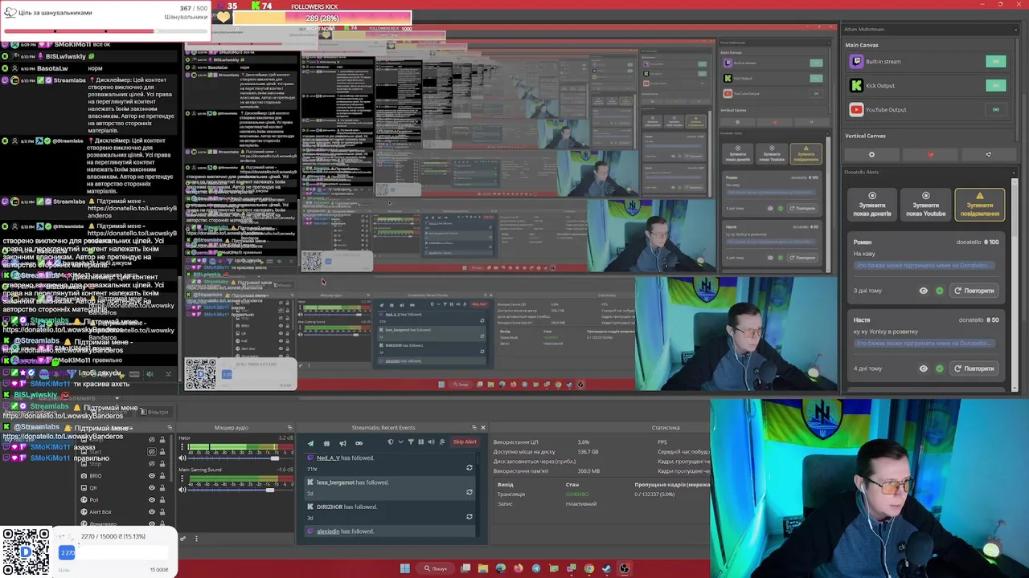Hide the Alert Box source

[x=152, y=512]
